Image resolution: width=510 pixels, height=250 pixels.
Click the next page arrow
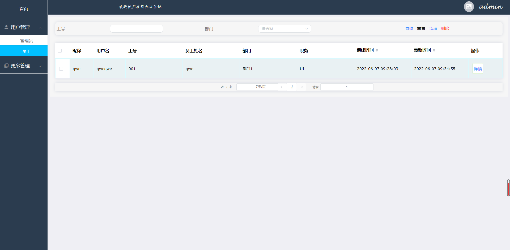302,87
